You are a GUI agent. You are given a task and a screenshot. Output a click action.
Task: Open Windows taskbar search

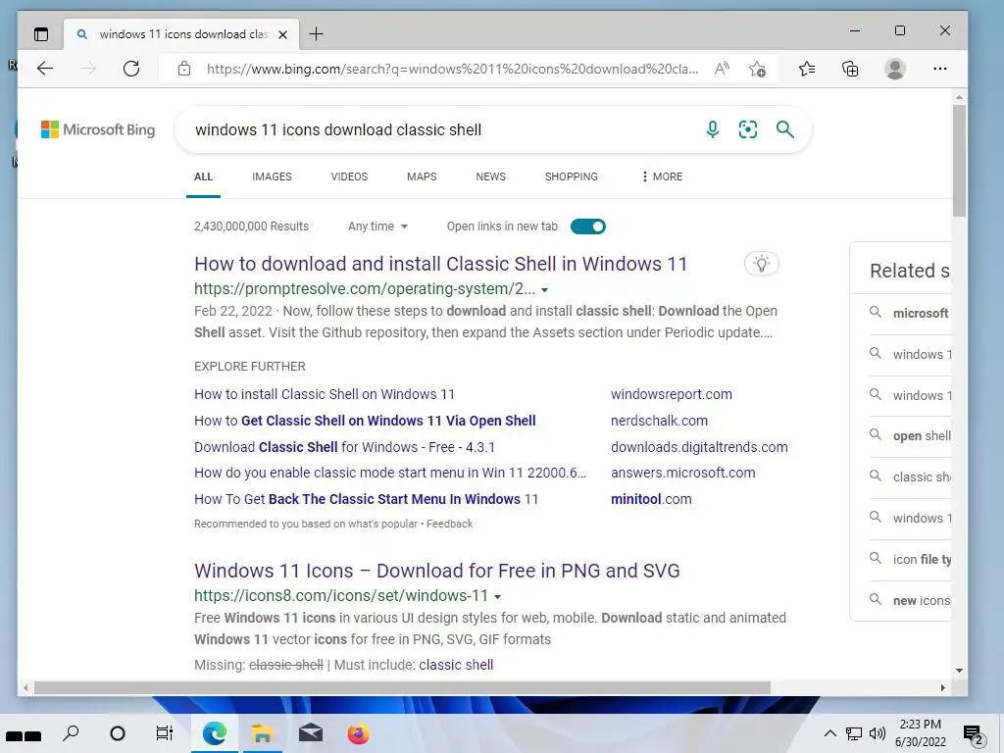pos(71,733)
